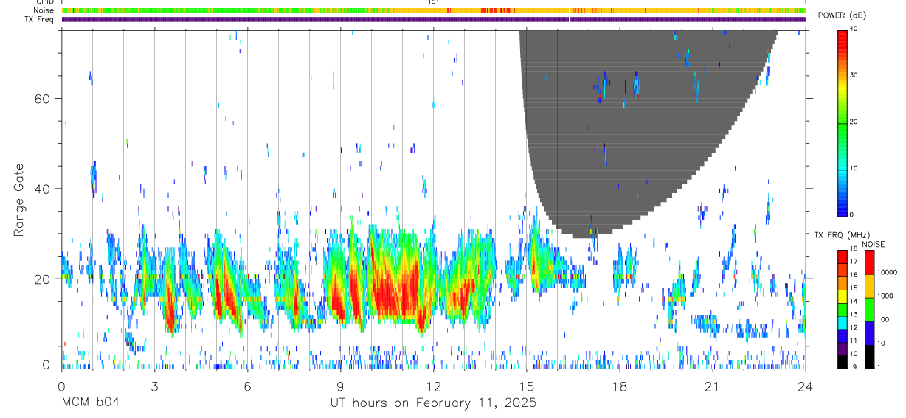The width and height of the screenshot is (906, 418).
Task: Select the 9 label on TX FRQ legend
Action: (x=855, y=367)
